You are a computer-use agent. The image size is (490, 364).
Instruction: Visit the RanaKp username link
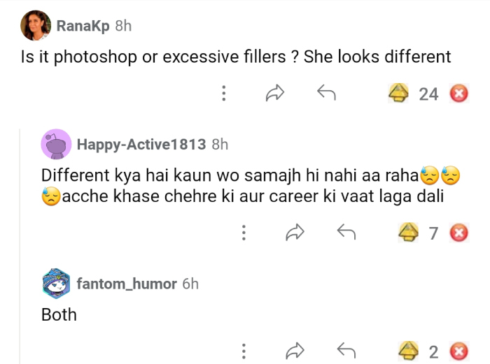coord(83,26)
